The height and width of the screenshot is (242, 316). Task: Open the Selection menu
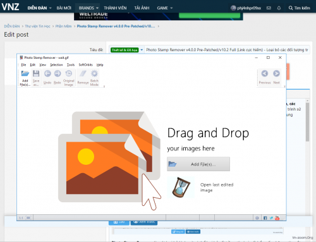click(x=56, y=65)
